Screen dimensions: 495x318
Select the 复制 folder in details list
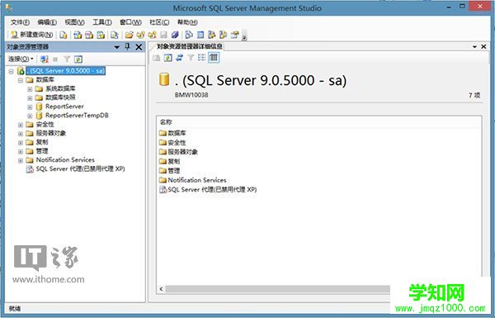tap(173, 161)
